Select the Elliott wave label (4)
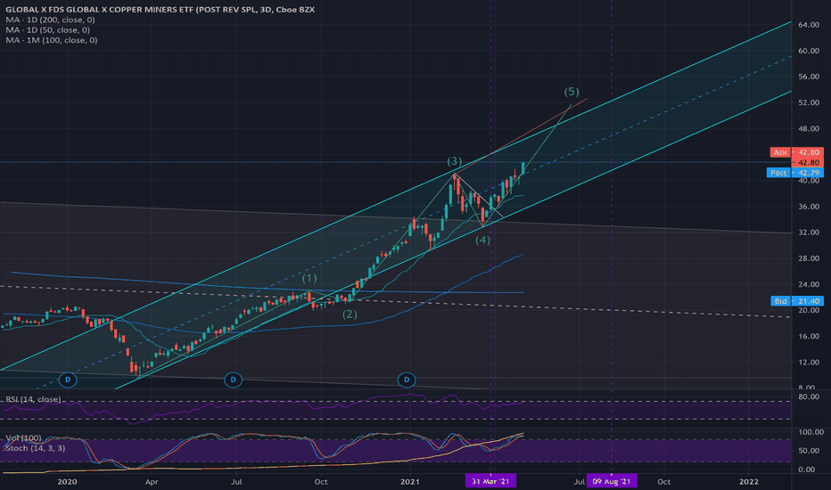 (482, 240)
